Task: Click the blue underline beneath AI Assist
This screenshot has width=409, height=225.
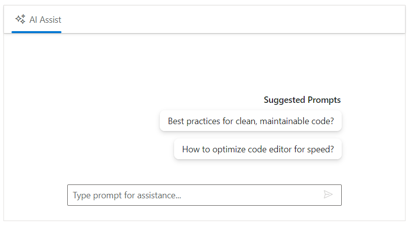Action: coord(37,32)
